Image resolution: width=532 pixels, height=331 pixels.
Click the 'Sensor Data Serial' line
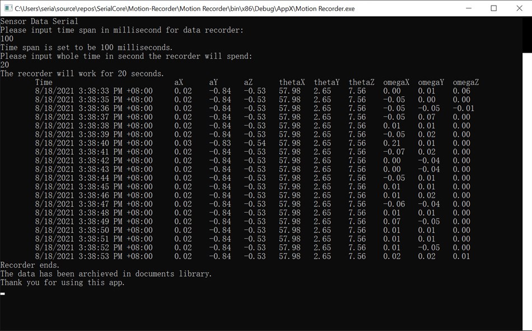(x=39, y=21)
